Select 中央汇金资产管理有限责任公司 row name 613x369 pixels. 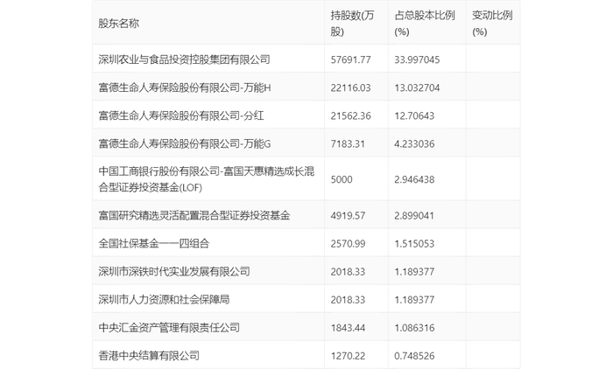coord(169,328)
